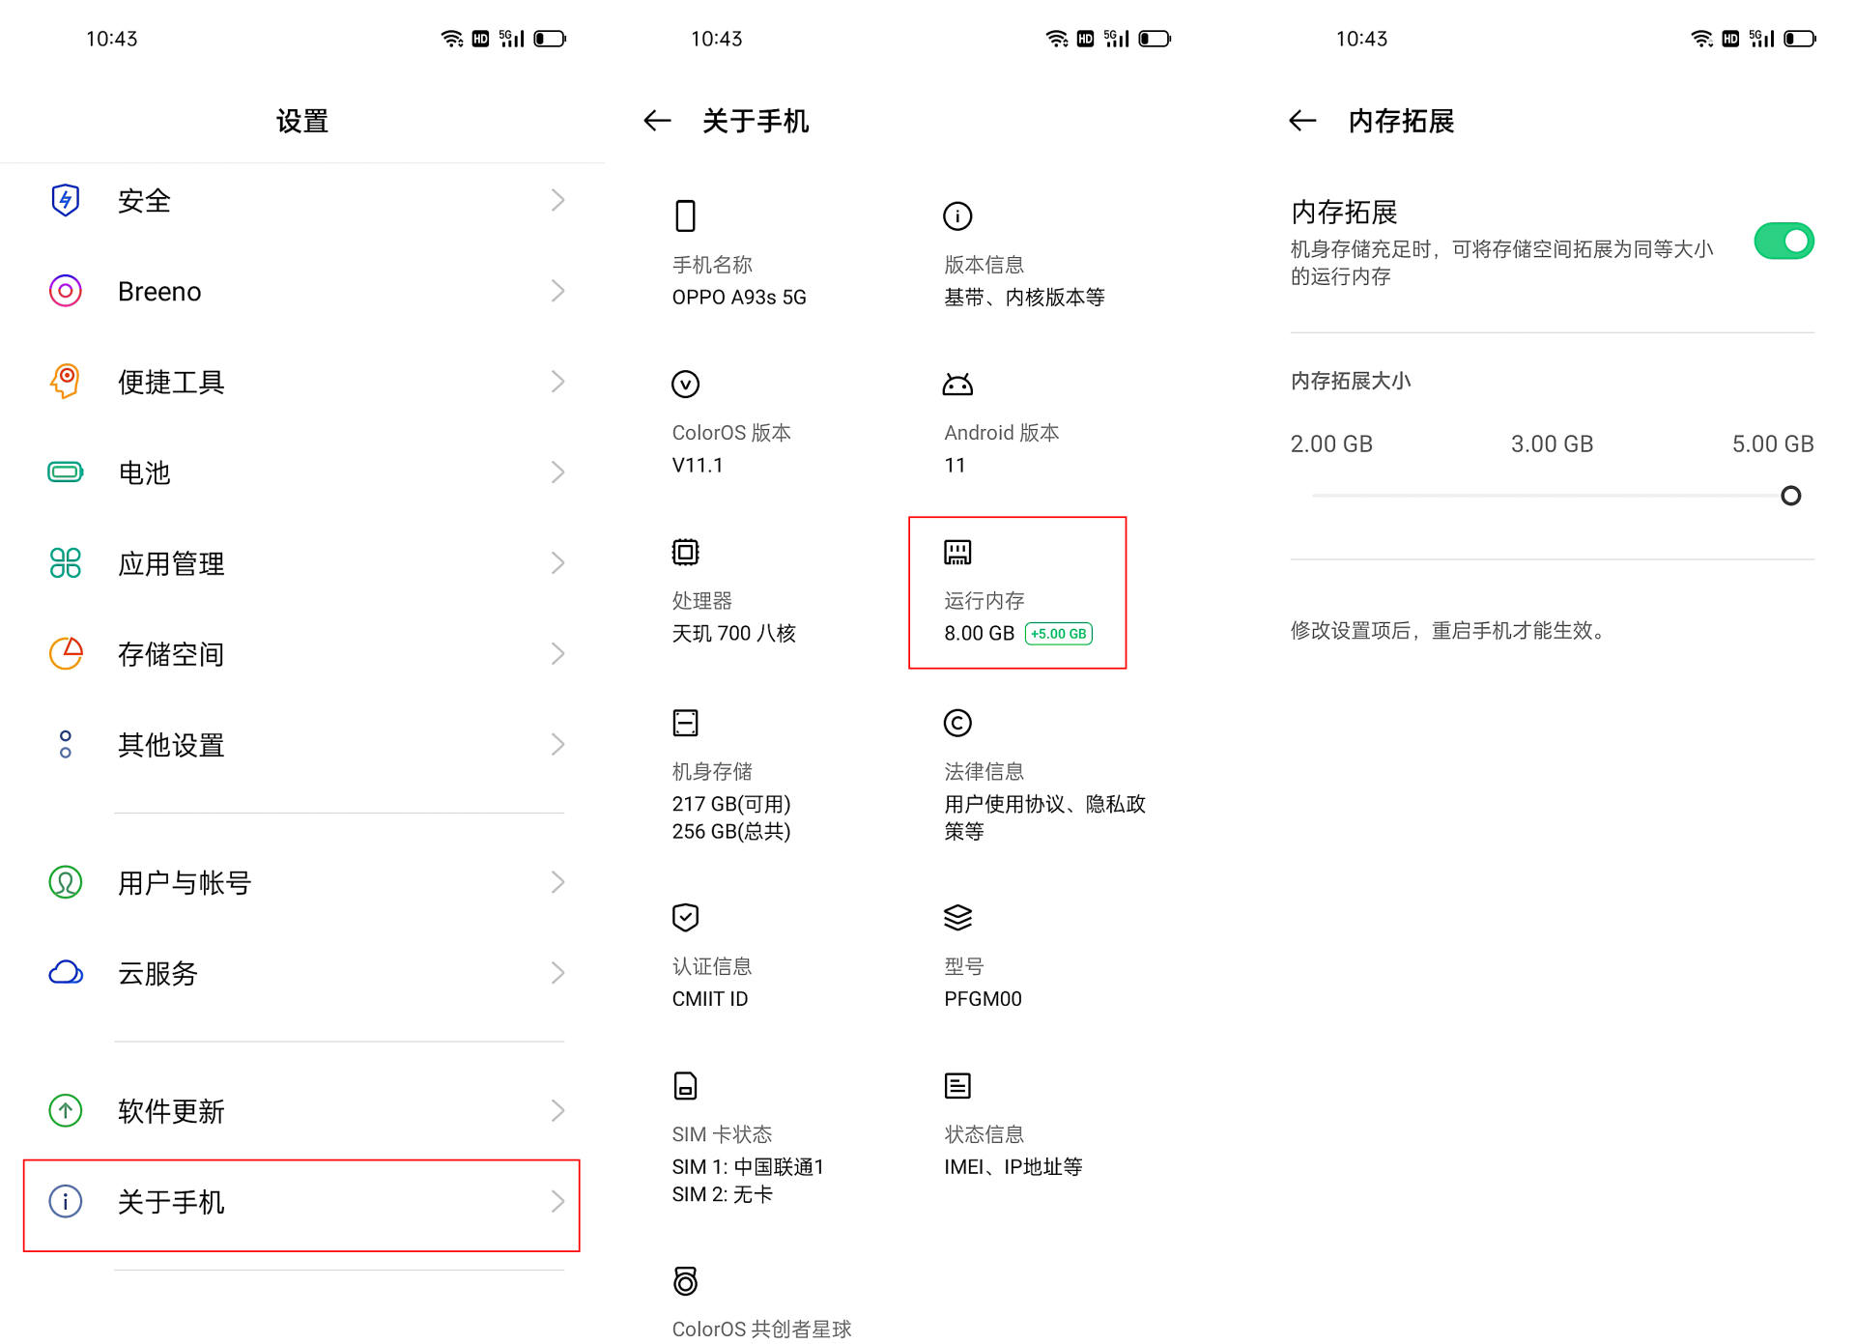Click the Android 版本 robot icon
This screenshot has height=1344, width=1855.
coord(956,384)
